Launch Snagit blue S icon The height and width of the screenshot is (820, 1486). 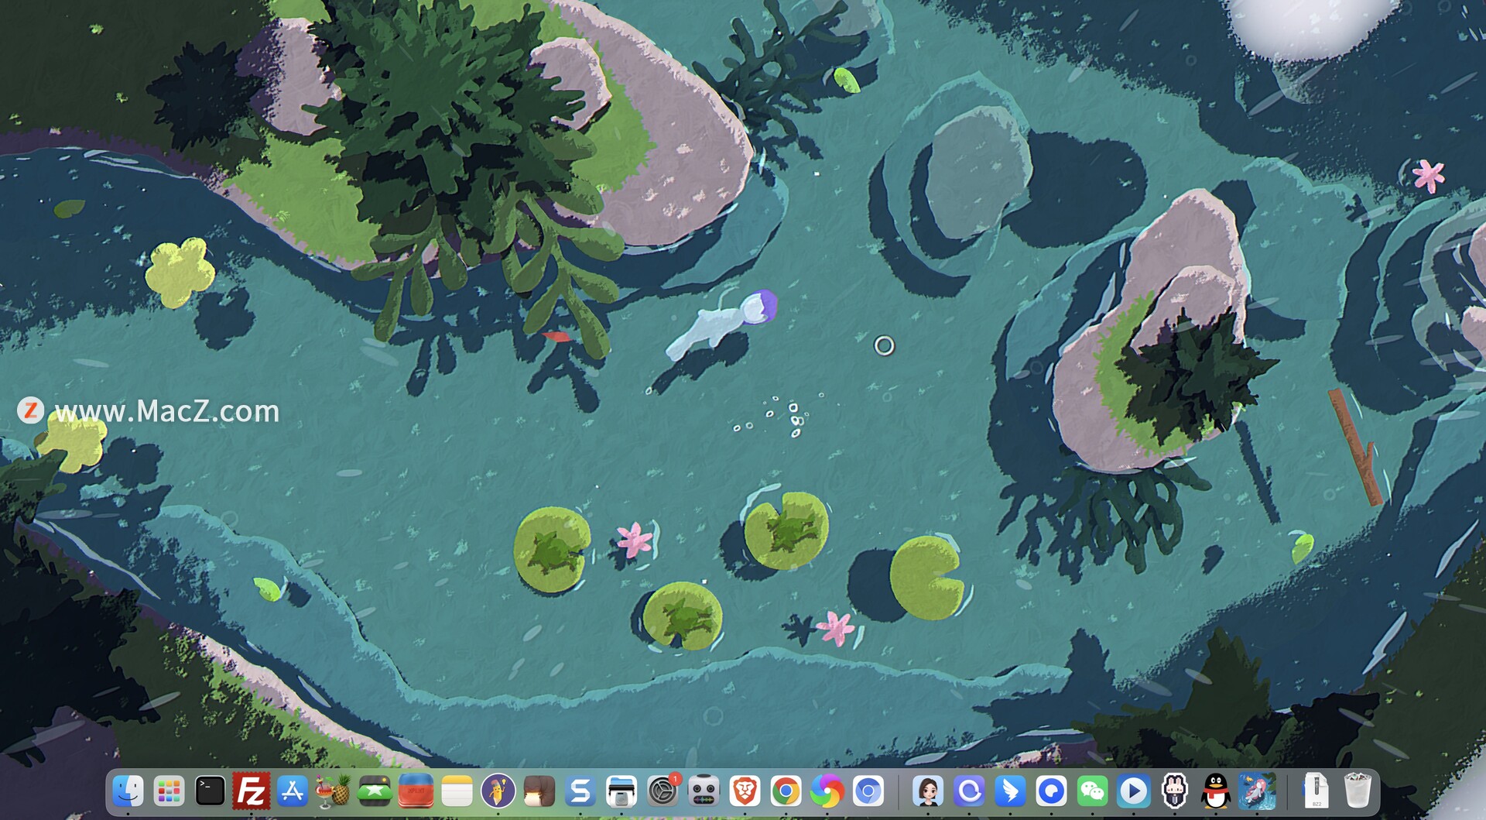tap(580, 791)
